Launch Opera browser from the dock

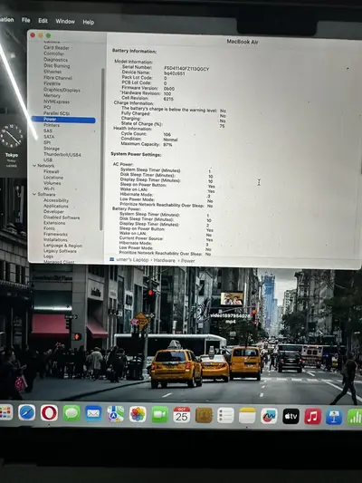coord(49,412)
